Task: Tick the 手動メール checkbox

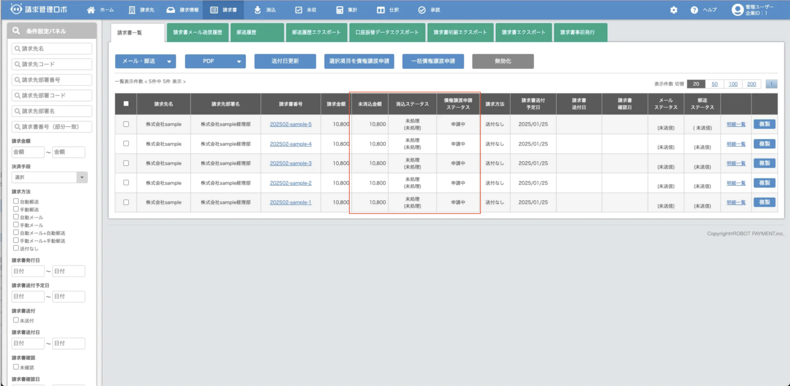Action: pyautogui.click(x=16, y=224)
